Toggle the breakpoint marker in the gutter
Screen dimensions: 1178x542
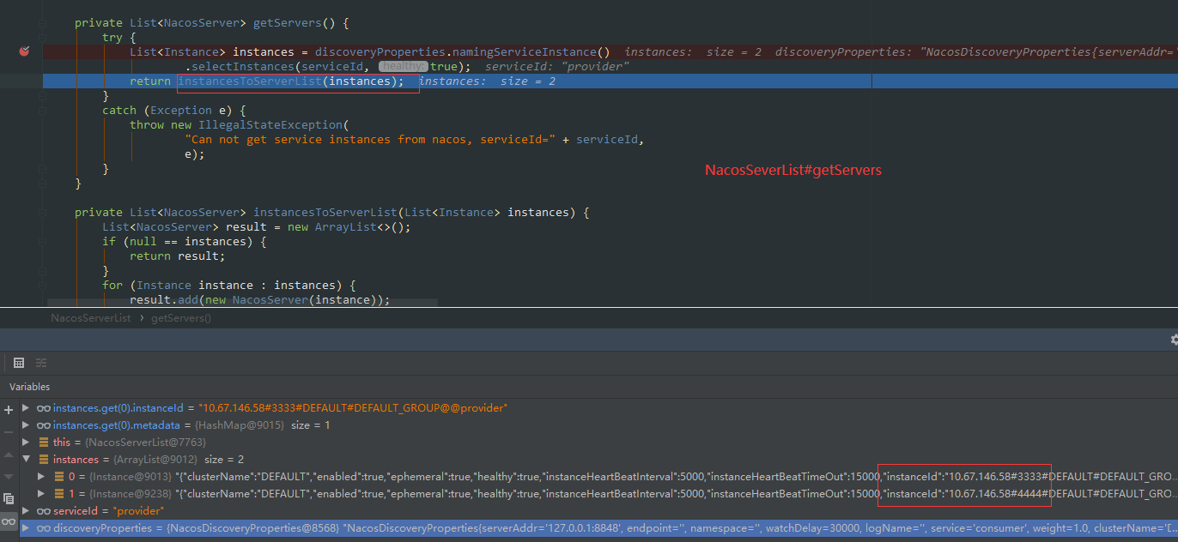pyautogui.click(x=24, y=51)
